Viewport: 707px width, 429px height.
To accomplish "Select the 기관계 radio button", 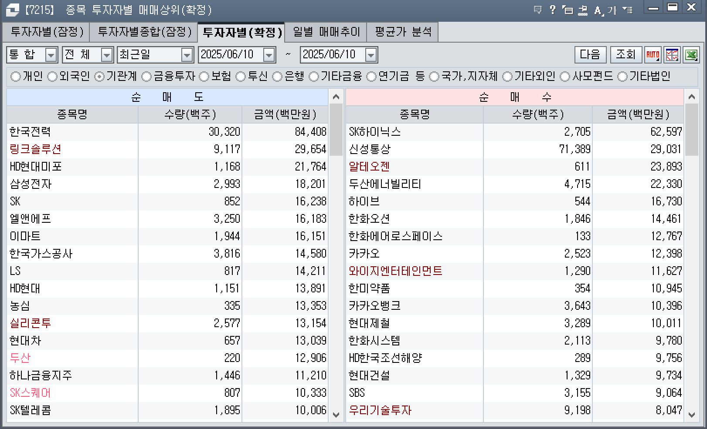I will (x=99, y=77).
